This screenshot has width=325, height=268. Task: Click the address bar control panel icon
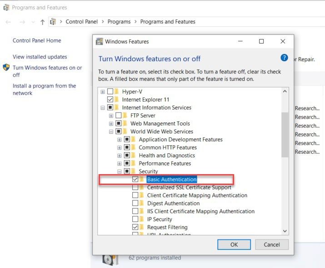pyautogui.click(x=53, y=21)
